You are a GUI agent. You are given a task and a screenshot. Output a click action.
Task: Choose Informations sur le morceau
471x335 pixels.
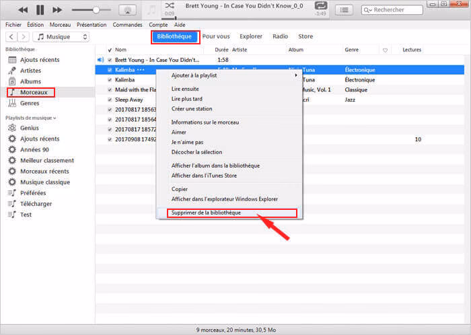pyautogui.click(x=205, y=122)
